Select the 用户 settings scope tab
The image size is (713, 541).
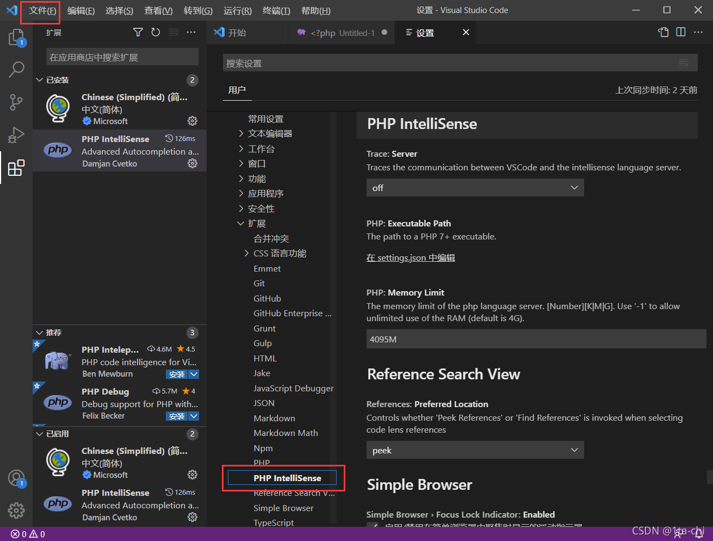[237, 90]
